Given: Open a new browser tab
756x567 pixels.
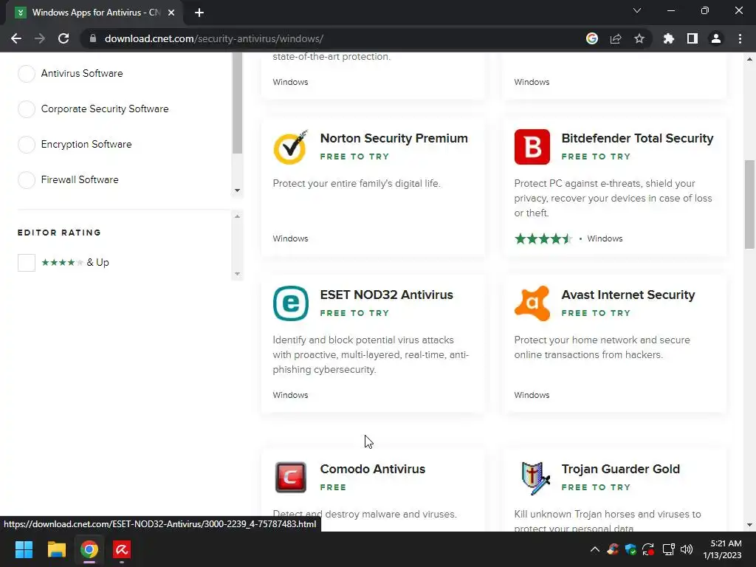Looking at the screenshot, I should [x=199, y=13].
